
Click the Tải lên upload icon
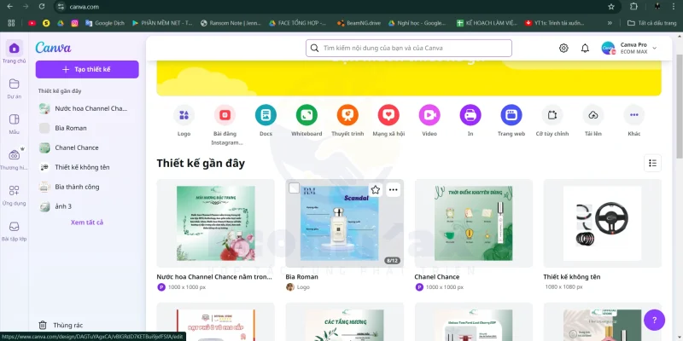[x=593, y=115]
